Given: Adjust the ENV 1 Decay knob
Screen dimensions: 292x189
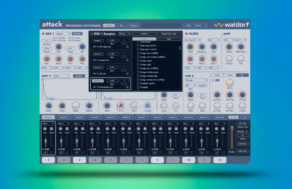Looking at the screenshot, I should [x=62, y=105].
